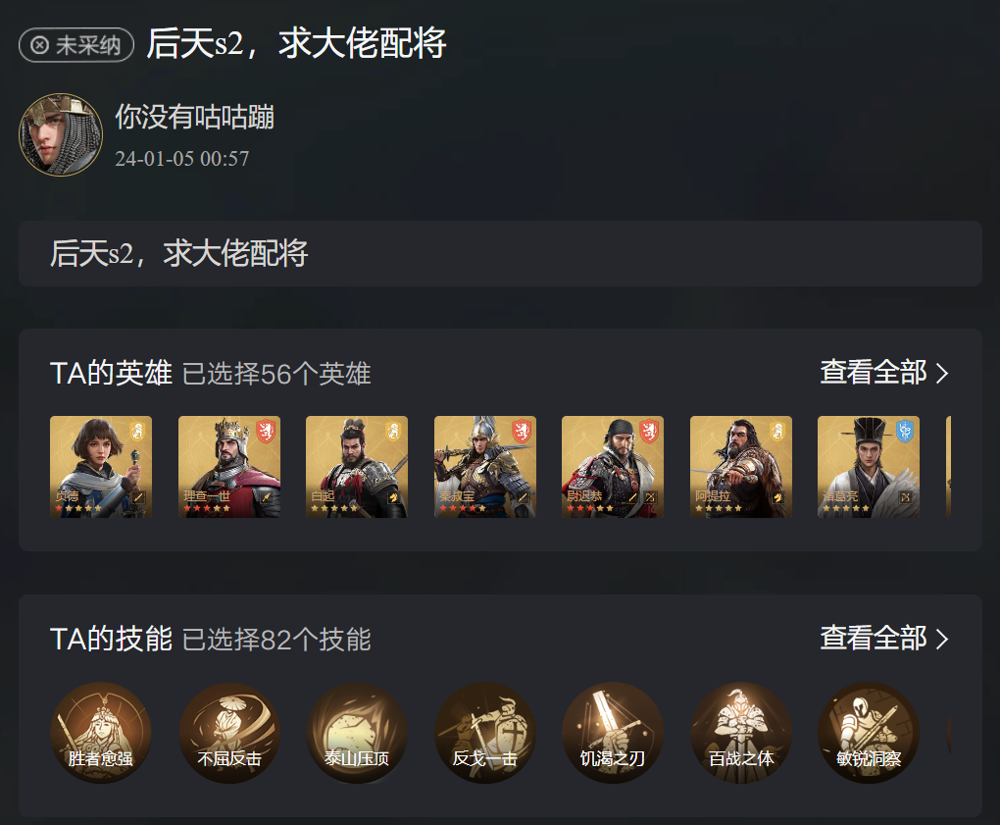Viewport: 1000px width, 825px height.
Task: Expand 查看全部 in the heroes section
Action: 884,372
